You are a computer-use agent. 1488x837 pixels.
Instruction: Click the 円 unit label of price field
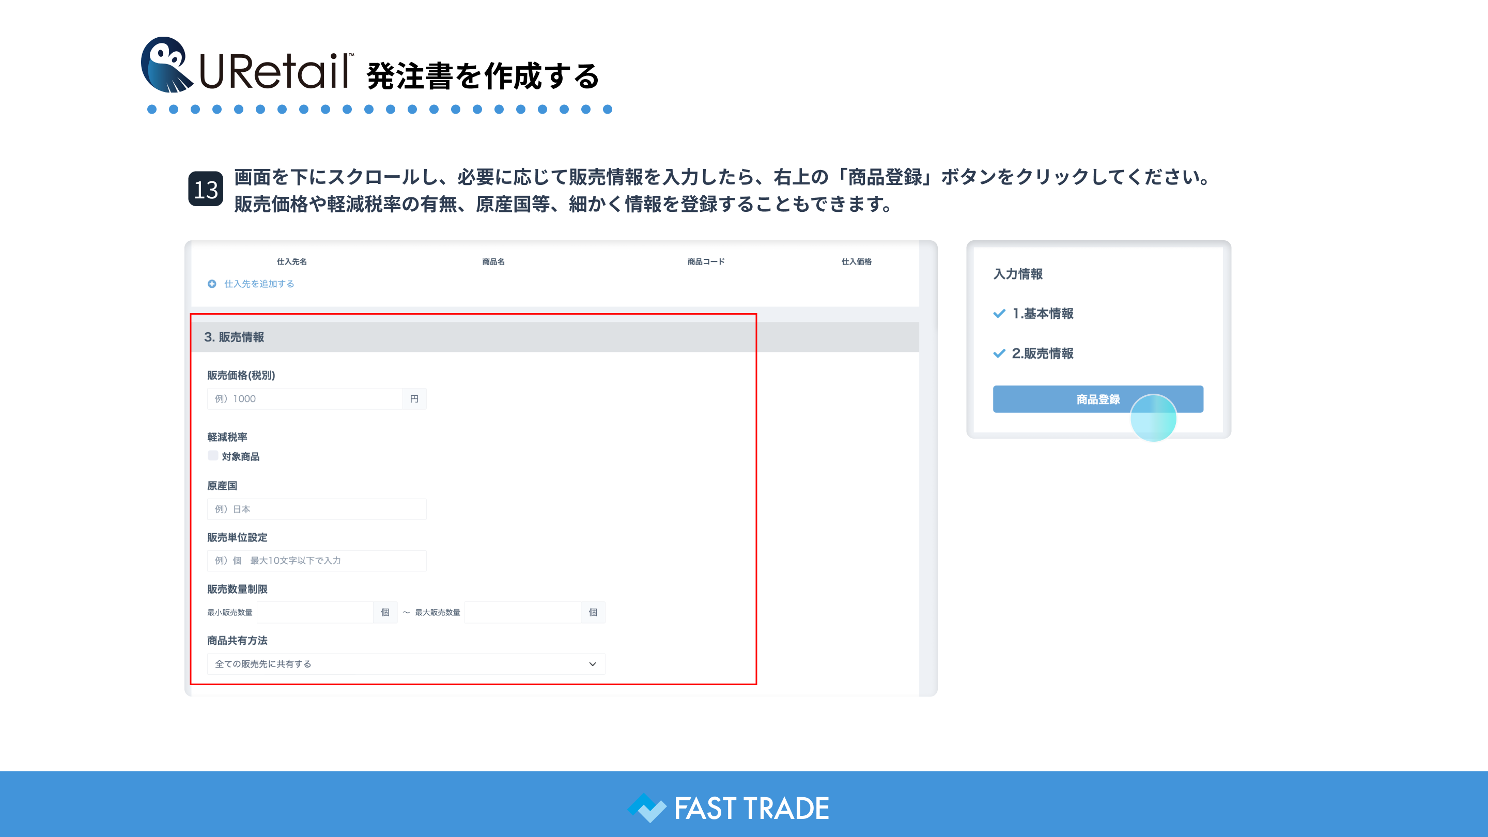414,398
